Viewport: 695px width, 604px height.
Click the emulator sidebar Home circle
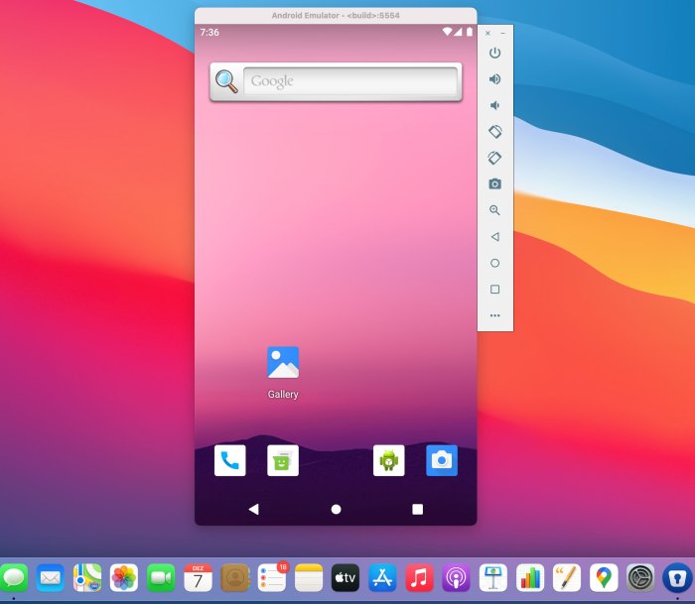pyautogui.click(x=495, y=263)
